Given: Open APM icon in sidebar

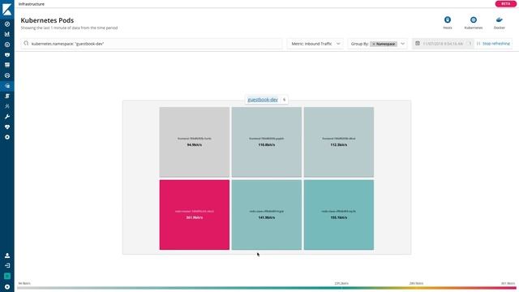Looking at the screenshot, I should (x=7, y=106).
